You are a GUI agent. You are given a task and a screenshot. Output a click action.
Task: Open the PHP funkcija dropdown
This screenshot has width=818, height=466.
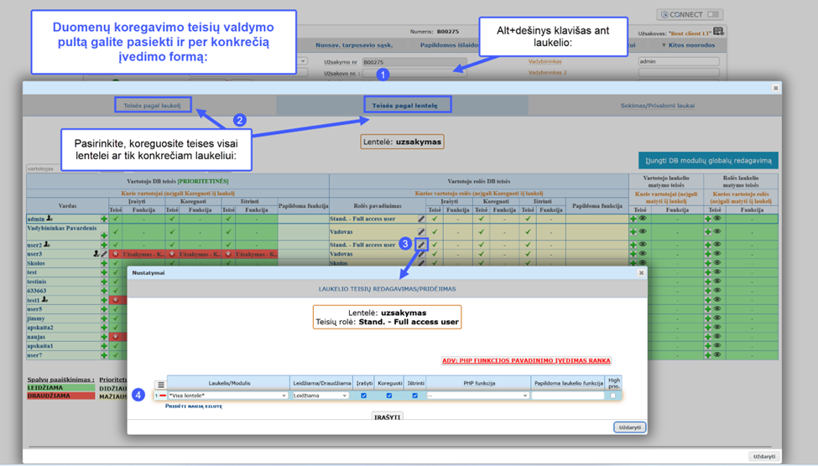coord(477,396)
